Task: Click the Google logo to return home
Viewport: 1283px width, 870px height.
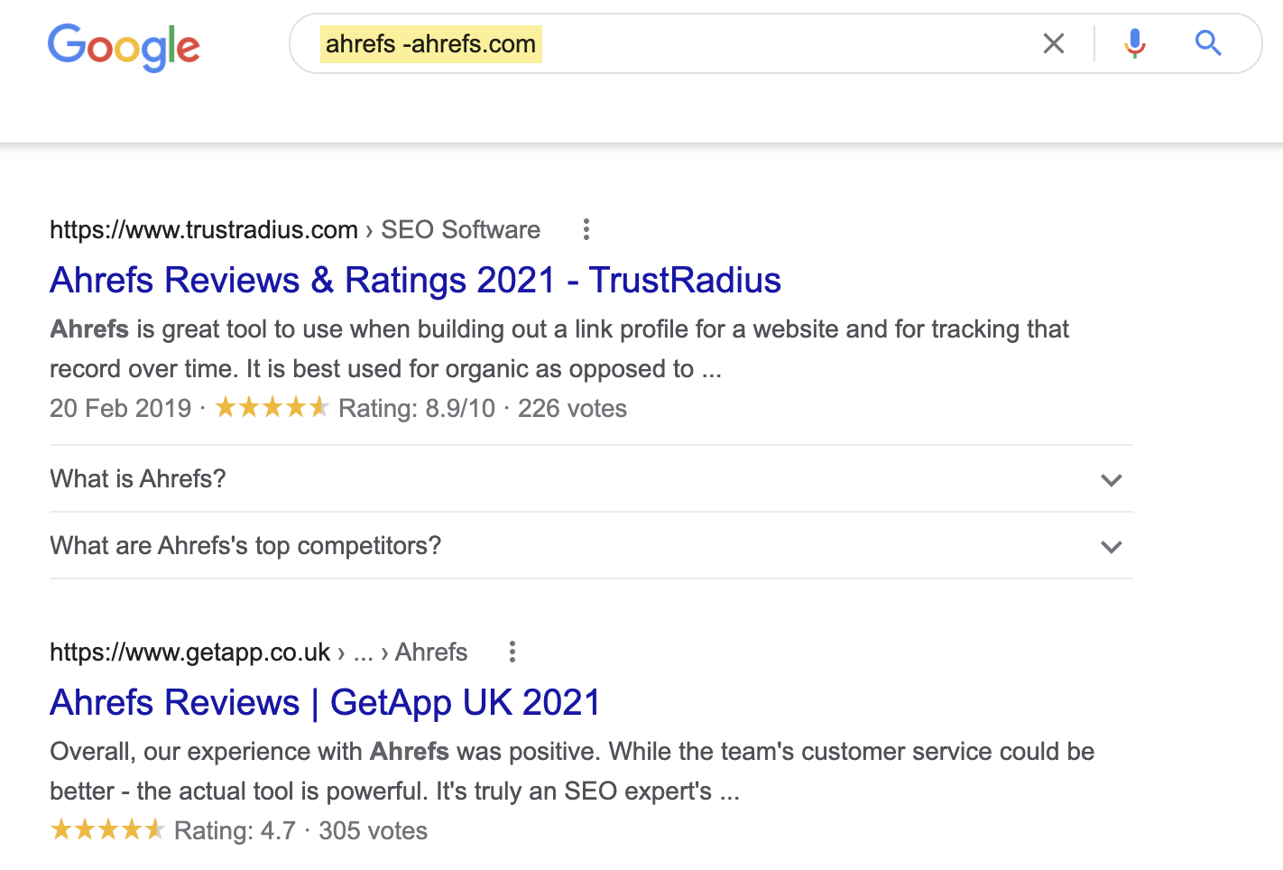Action: click(x=124, y=47)
